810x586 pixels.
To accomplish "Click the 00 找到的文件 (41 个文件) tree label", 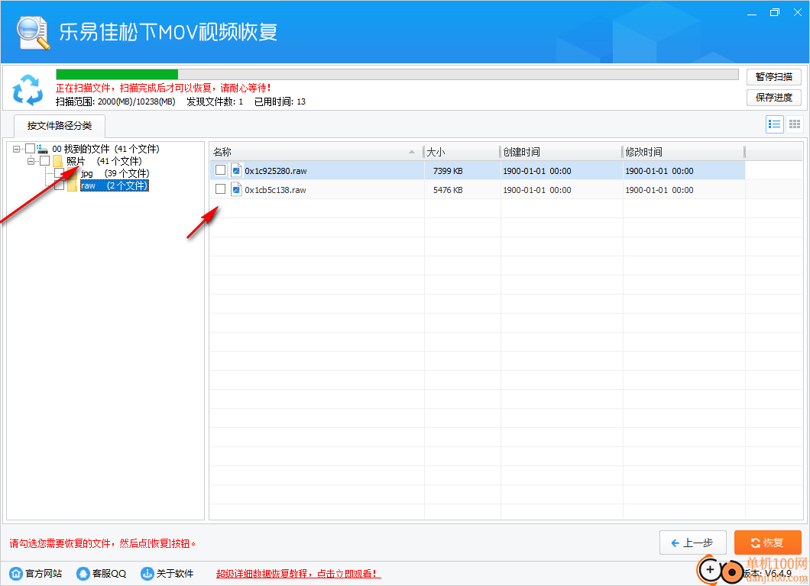I will 105,149.
